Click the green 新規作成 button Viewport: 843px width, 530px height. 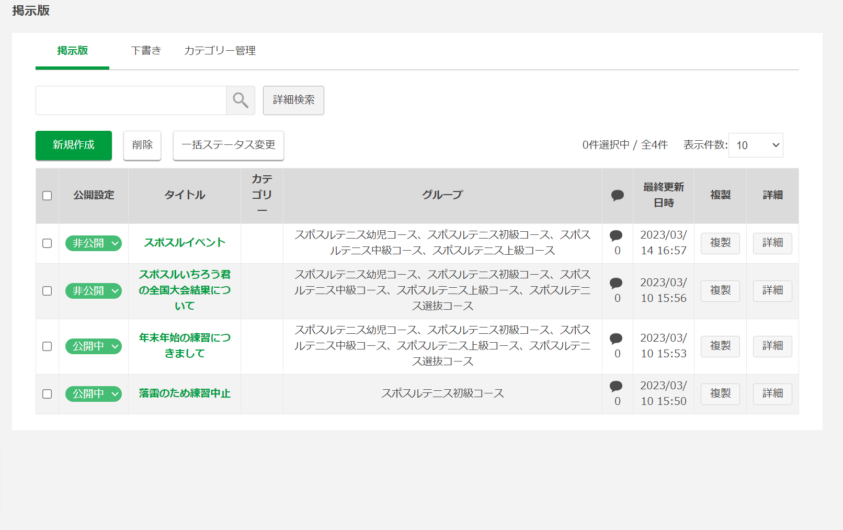74,145
